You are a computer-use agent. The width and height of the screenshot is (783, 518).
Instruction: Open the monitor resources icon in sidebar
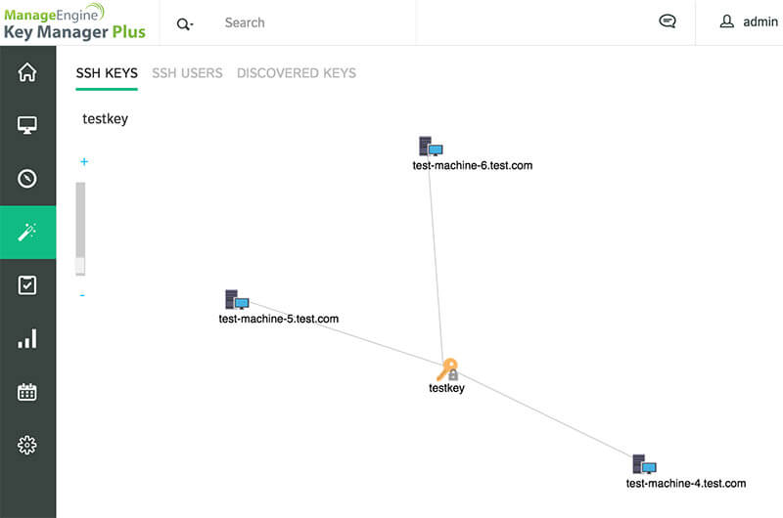pos(27,125)
